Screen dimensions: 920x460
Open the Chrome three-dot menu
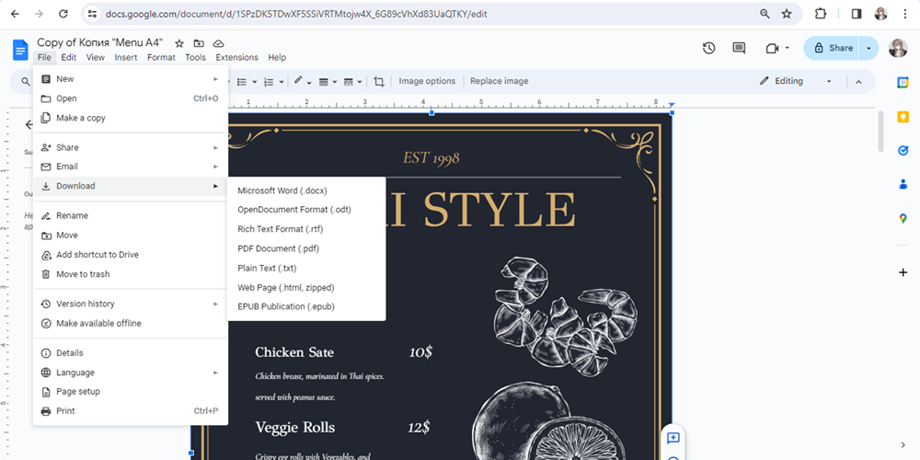click(904, 14)
